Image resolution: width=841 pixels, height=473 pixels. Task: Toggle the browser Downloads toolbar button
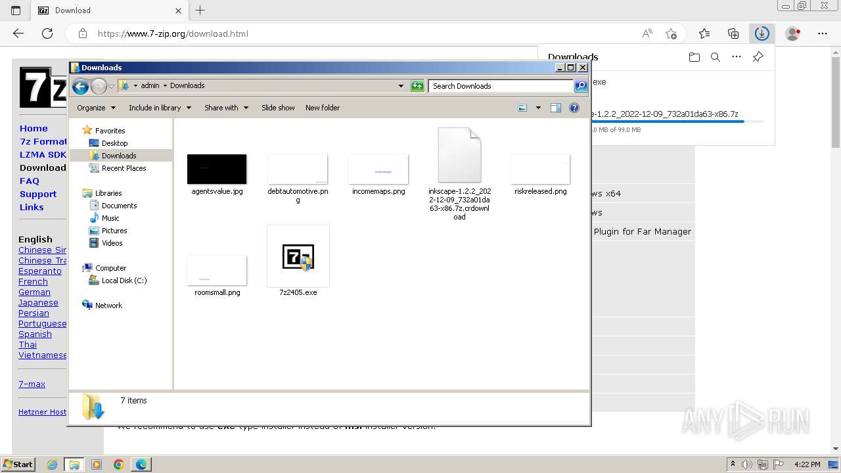[x=761, y=34]
